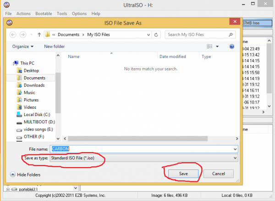Click the Back navigation arrow
The width and height of the screenshot is (275, 201).
tap(13, 35)
